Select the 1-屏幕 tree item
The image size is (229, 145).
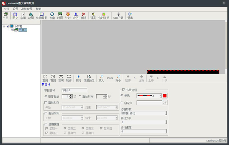(18, 26)
